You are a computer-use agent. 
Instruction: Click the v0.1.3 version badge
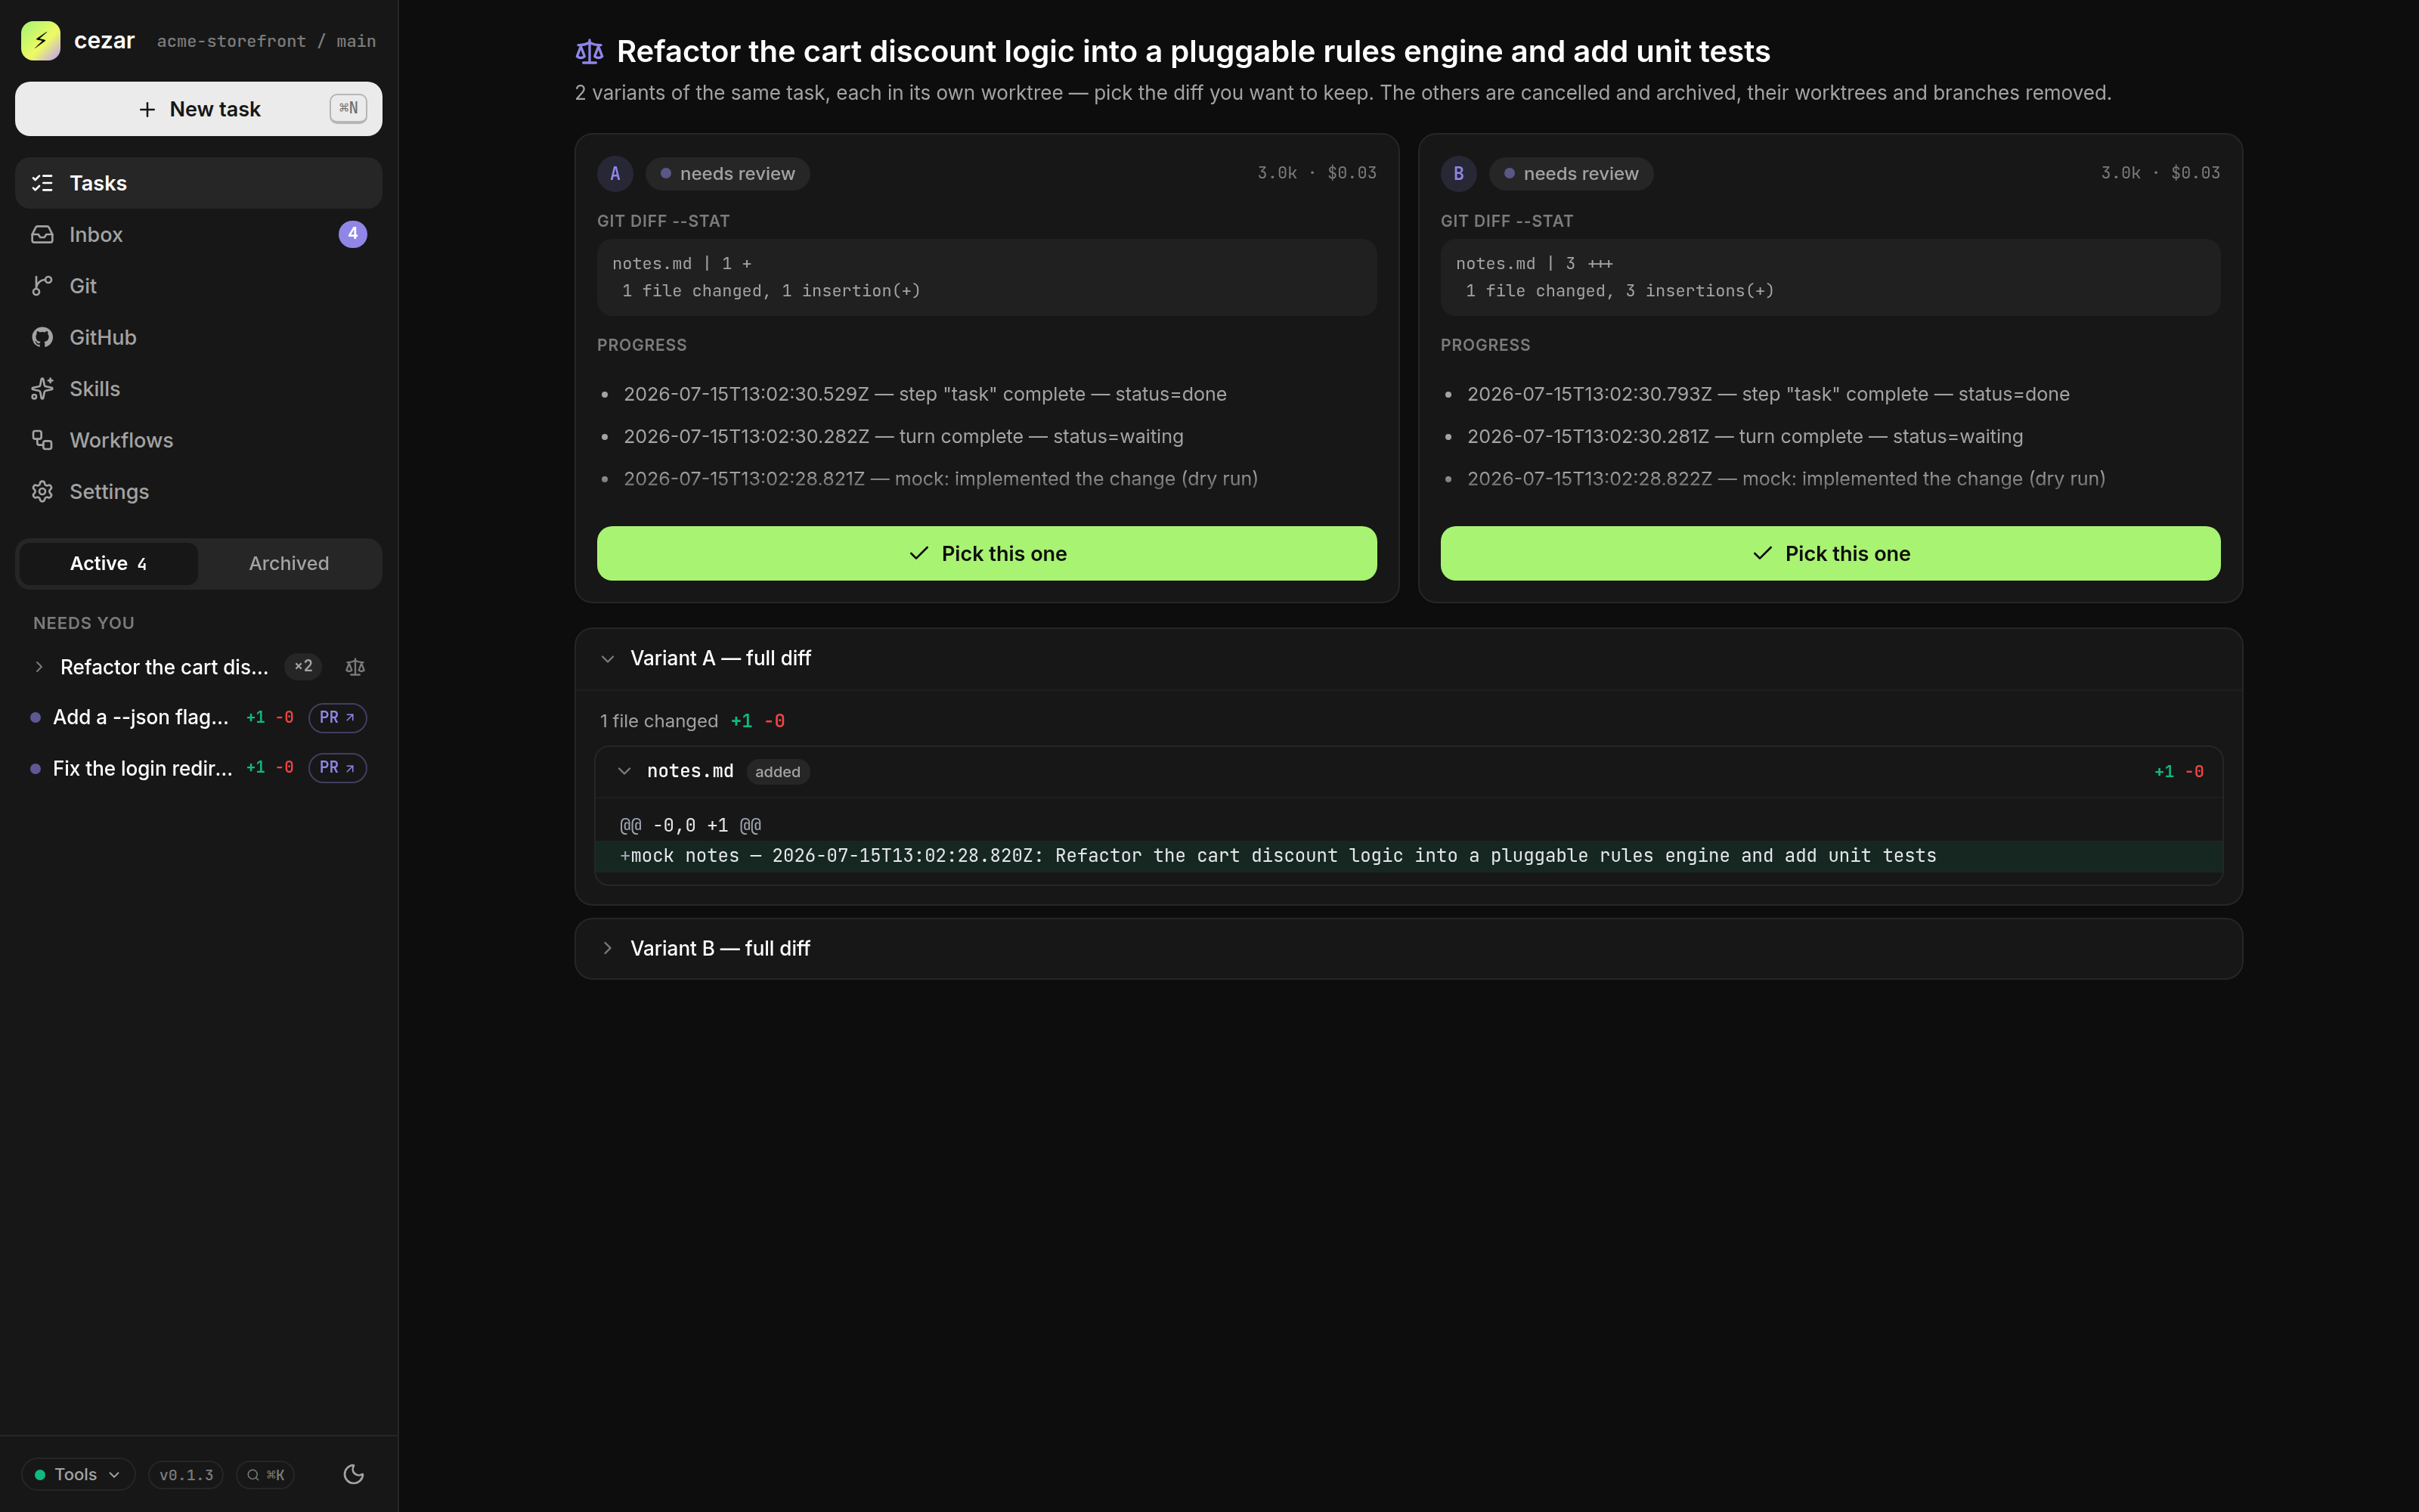point(186,1475)
